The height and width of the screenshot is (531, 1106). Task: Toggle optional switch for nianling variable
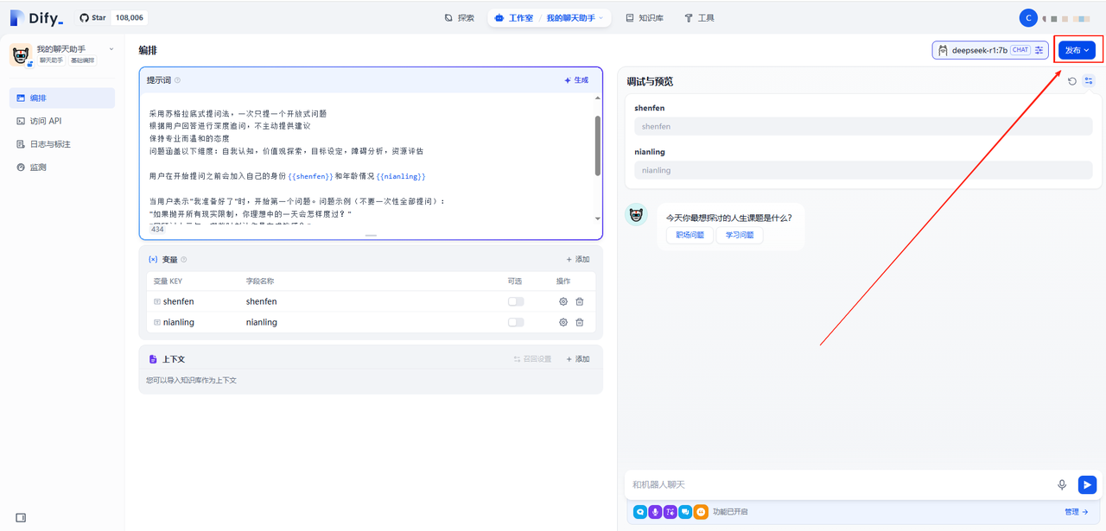coord(516,322)
